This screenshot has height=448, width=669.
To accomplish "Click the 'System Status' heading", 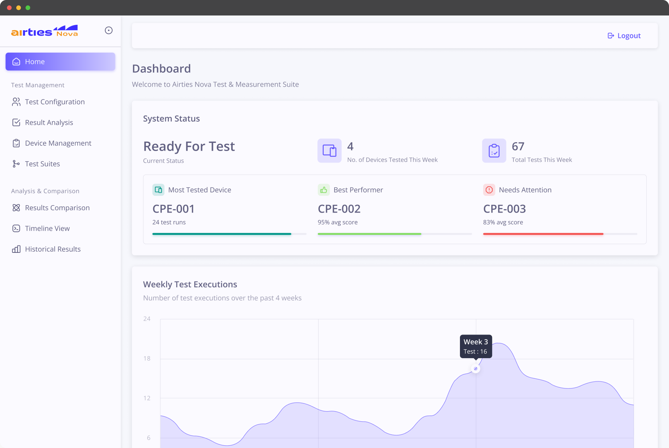I will tap(172, 118).
